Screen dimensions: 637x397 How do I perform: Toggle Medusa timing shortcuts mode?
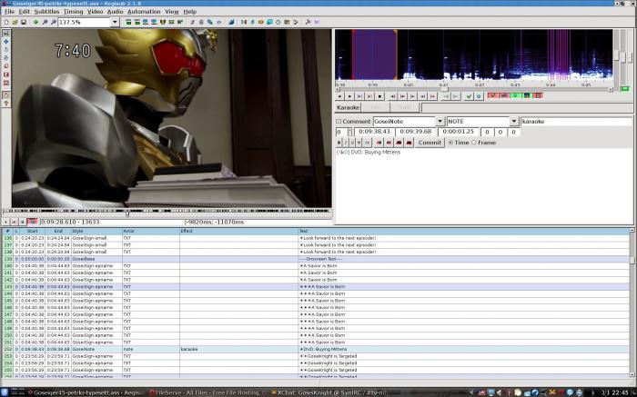pos(538,95)
